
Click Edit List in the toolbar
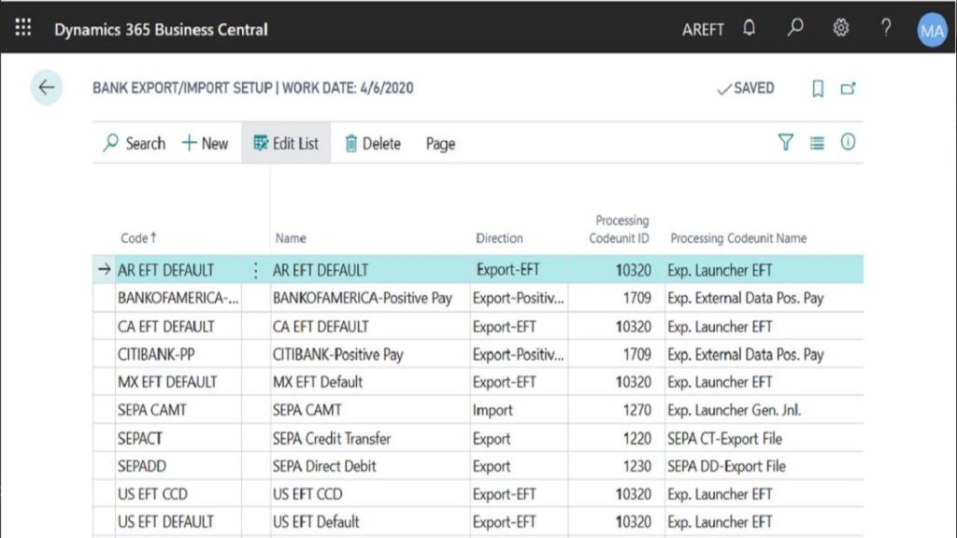coord(286,144)
